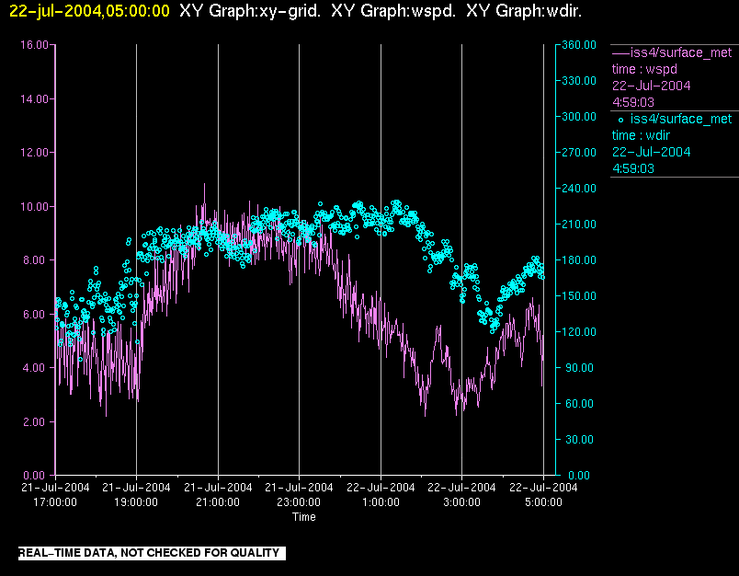Screen dimensions: 739x576
Task: Click the XY Graph:xy-grid title label
Action: tap(250, 11)
